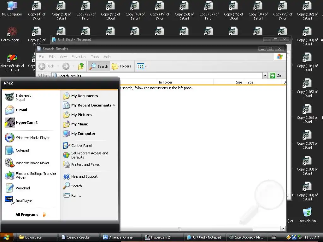The image size is (323, 242).
Task: Select Microsoft Visual C++ 6.0 desktop icon
Action: (x=12, y=62)
